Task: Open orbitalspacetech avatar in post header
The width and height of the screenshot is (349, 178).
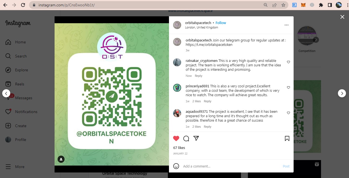Action: point(177,25)
